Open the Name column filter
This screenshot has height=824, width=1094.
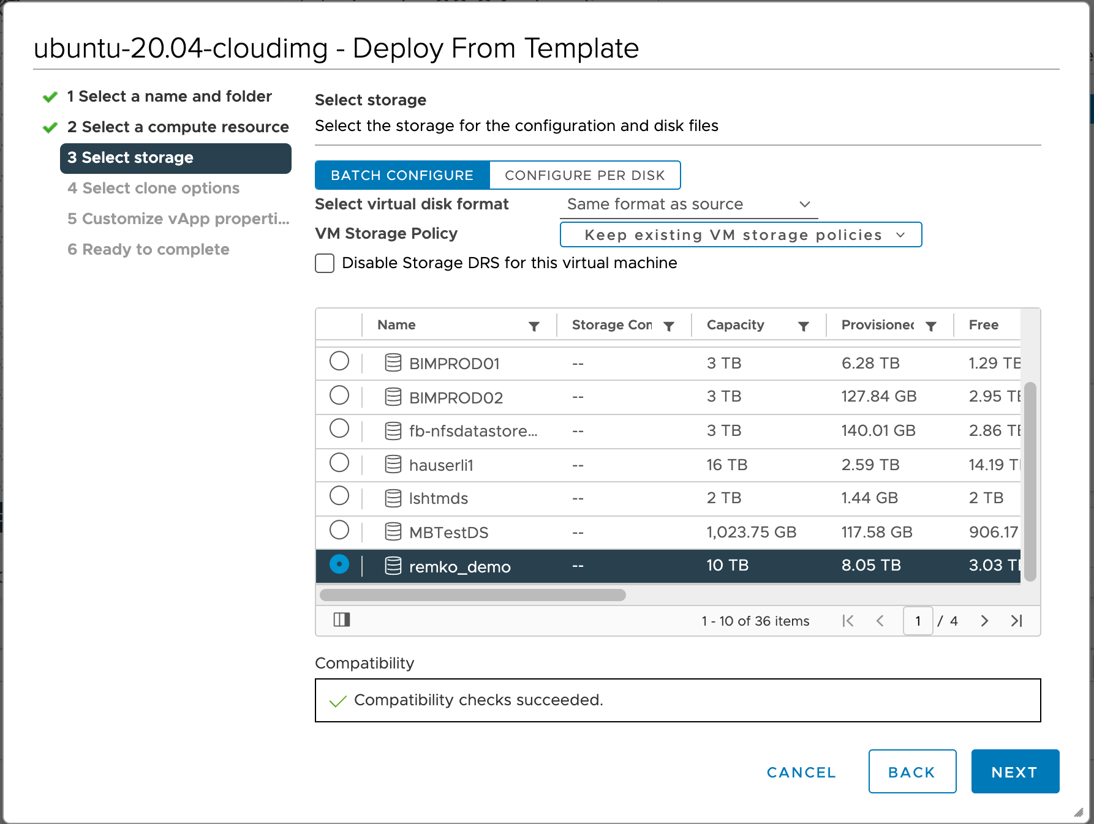[x=532, y=325]
